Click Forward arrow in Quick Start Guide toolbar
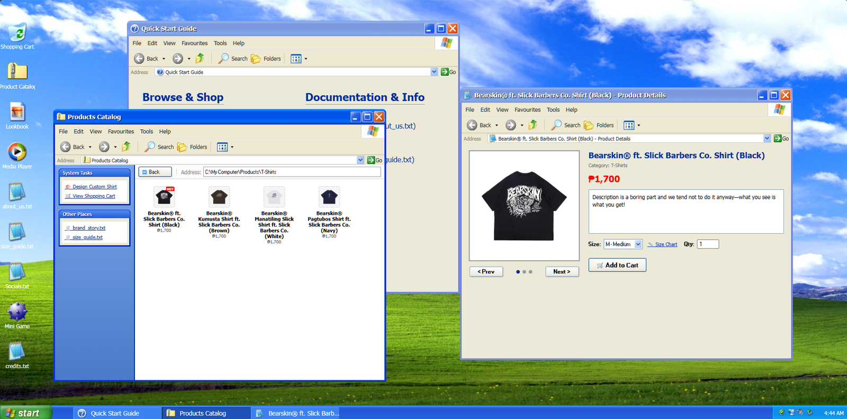 pyautogui.click(x=178, y=59)
